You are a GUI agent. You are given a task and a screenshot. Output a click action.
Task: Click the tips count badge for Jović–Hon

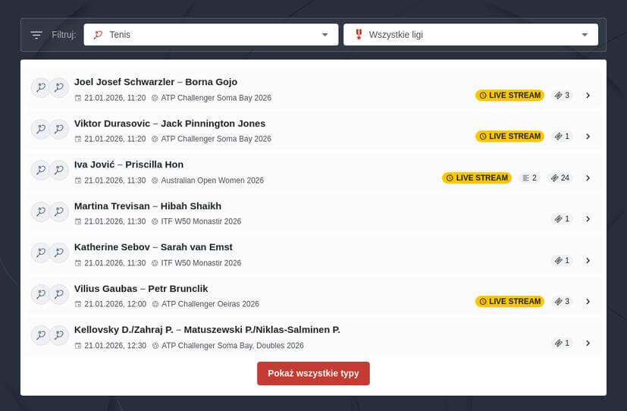pyautogui.click(x=560, y=178)
